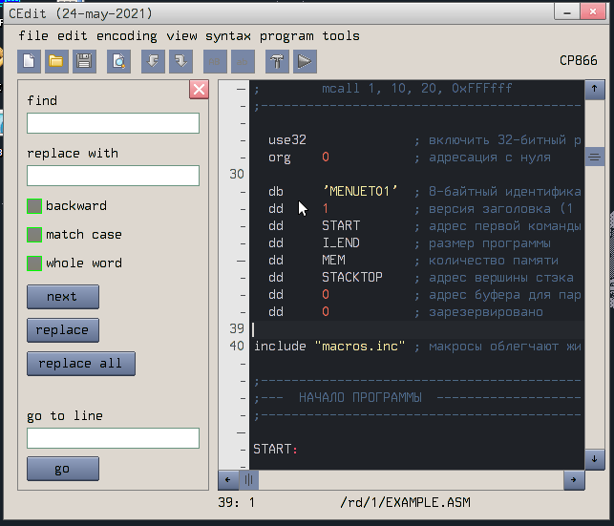Click the undo arrow icon
The width and height of the screenshot is (614, 526).
[x=153, y=62]
